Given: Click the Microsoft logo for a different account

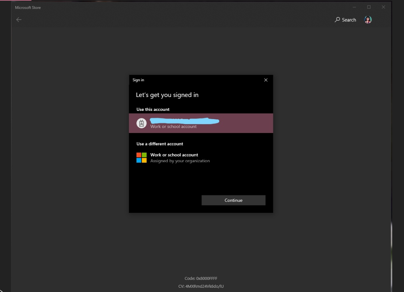Looking at the screenshot, I should [141, 158].
